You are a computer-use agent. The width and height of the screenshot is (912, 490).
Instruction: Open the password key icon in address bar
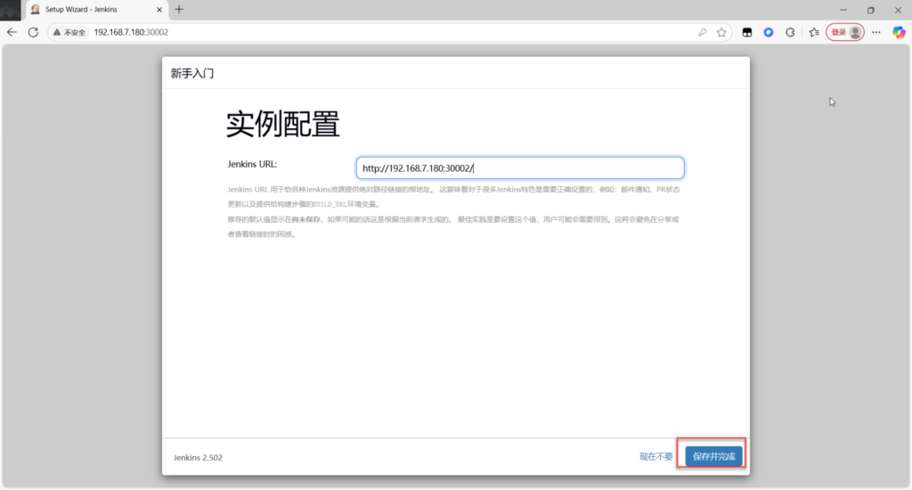pos(703,32)
